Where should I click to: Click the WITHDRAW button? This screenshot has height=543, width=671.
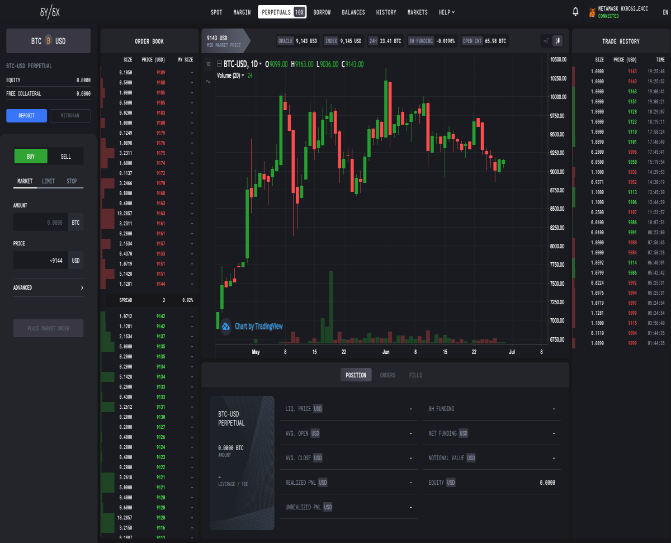(70, 115)
